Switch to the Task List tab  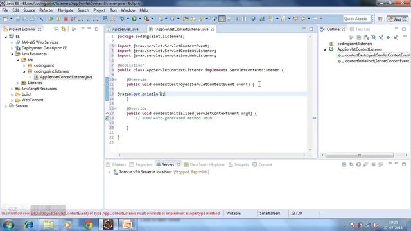(x=360, y=29)
